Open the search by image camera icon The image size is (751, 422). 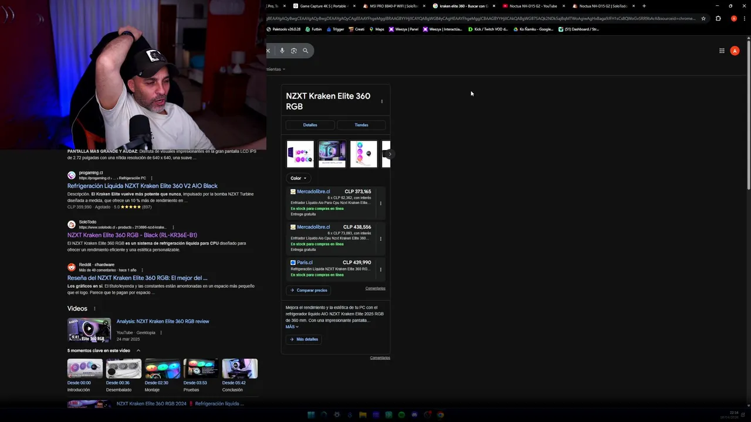294,50
